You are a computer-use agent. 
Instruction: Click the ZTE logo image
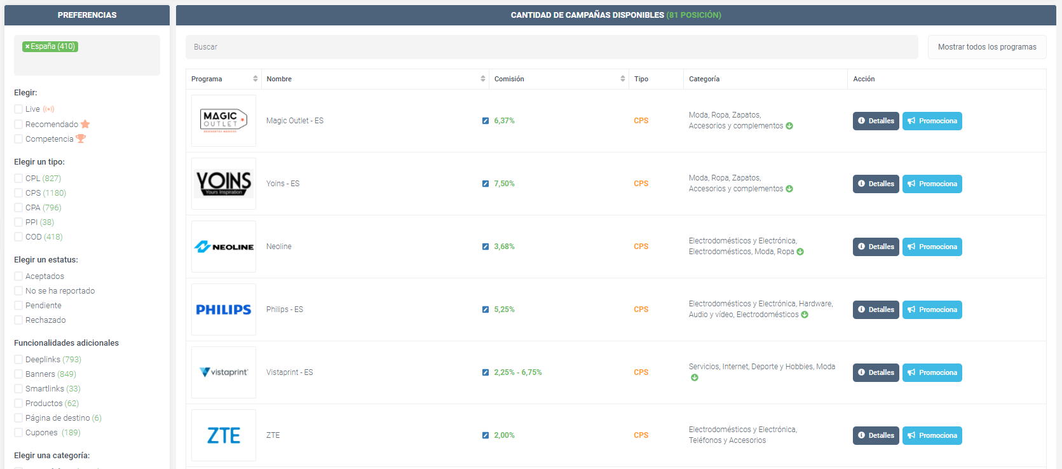pos(223,435)
